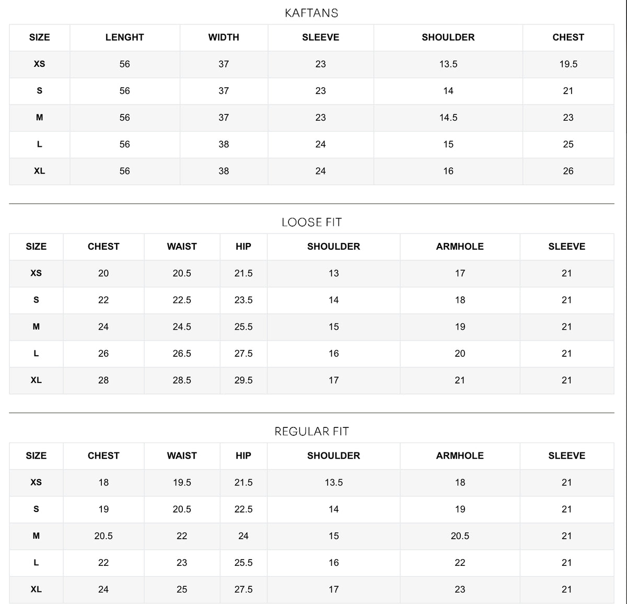Click the Kaftans XS chest value 19.5

point(568,64)
